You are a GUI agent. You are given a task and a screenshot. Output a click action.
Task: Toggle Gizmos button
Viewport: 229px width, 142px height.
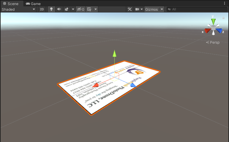point(151,9)
